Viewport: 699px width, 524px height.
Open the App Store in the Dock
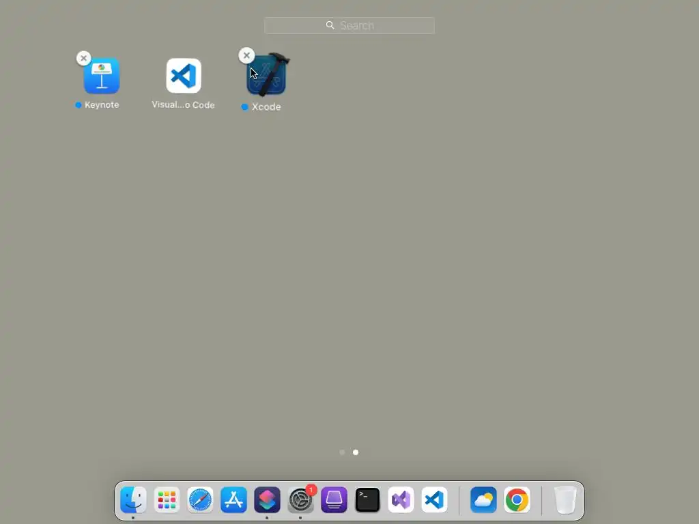[x=233, y=499]
